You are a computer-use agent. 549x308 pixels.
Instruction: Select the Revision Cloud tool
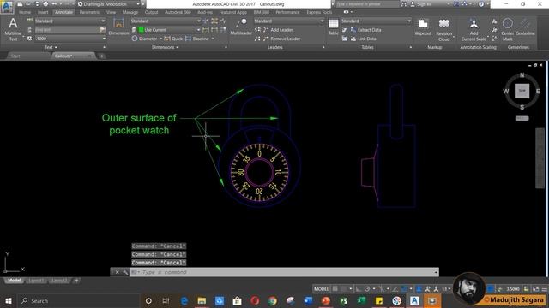click(444, 29)
